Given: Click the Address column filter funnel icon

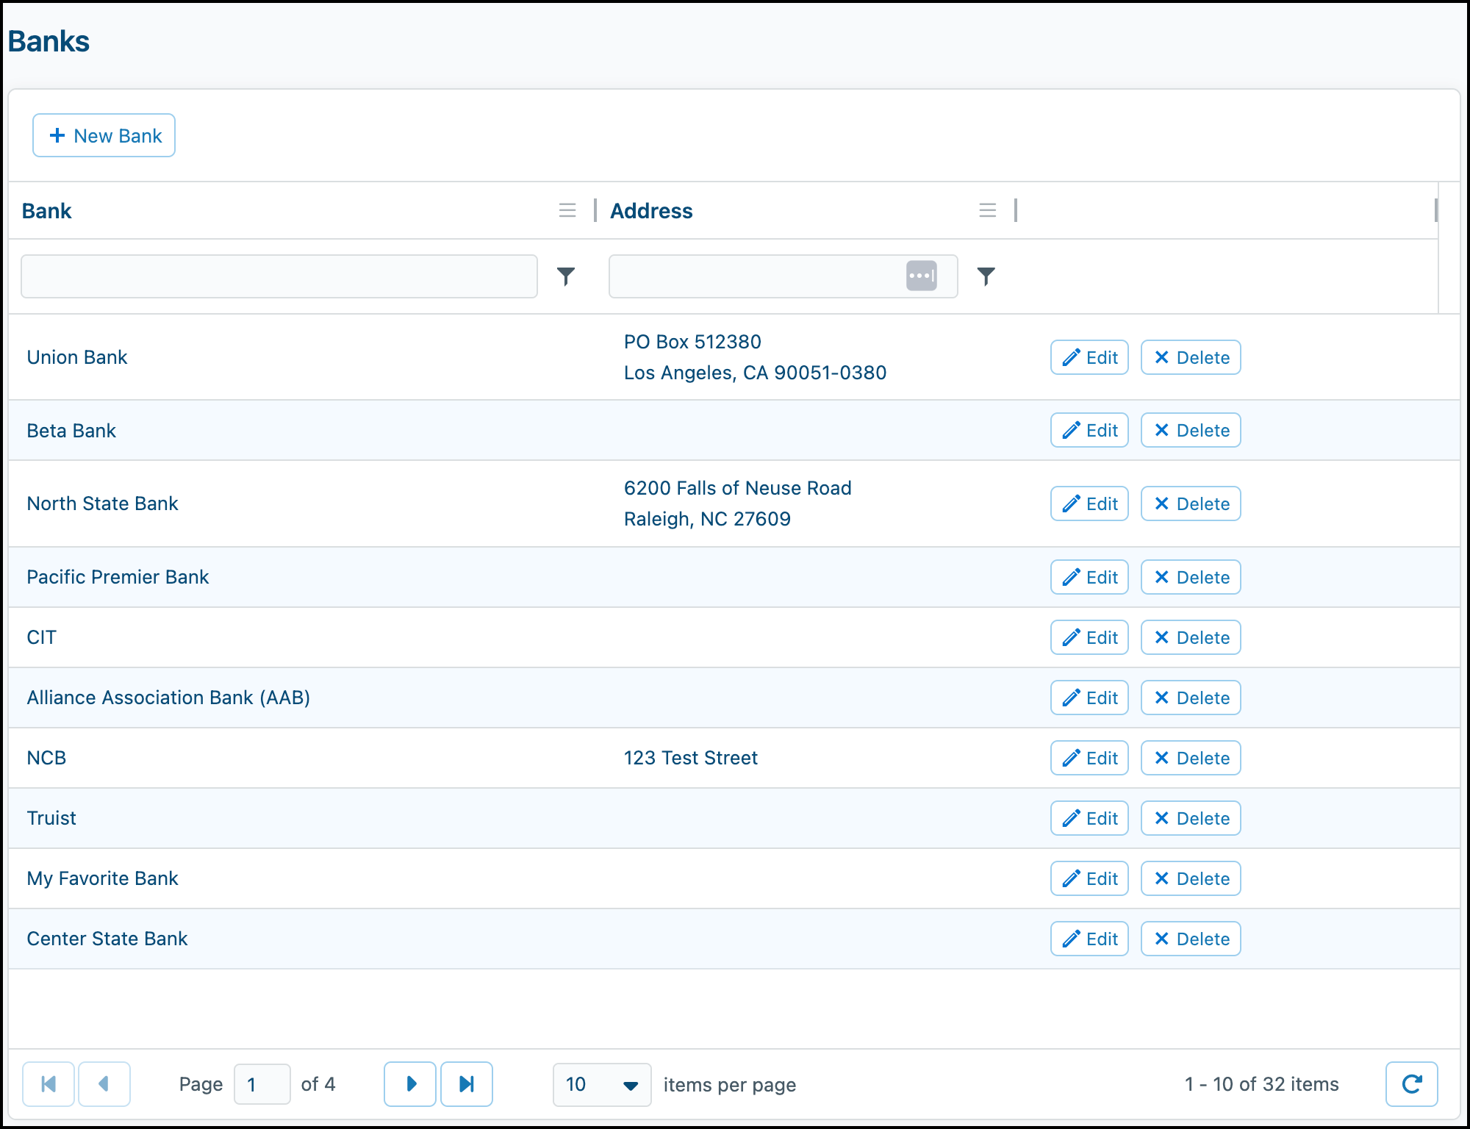Looking at the screenshot, I should click(x=986, y=276).
